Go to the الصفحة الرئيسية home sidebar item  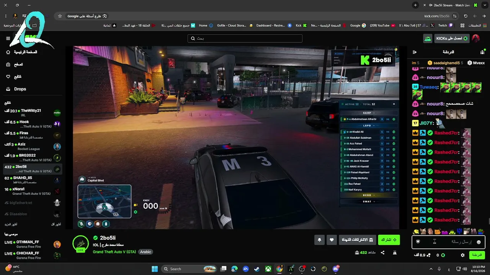point(22,52)
